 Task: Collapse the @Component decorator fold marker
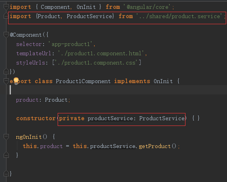[6, 35]
